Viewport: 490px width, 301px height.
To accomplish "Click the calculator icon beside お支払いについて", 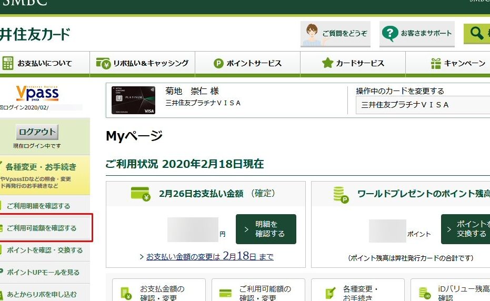I will (7, 63).
